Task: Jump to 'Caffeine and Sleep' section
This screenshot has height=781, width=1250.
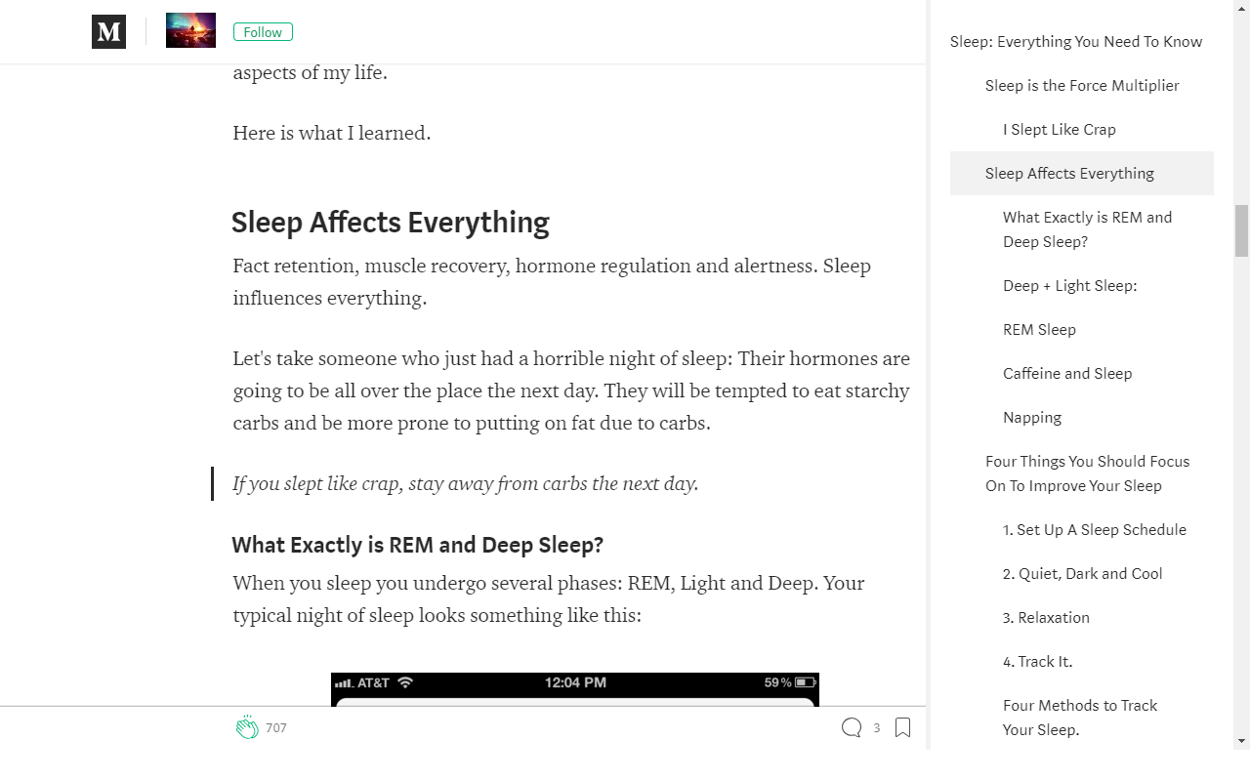Action: [1067, 374]
